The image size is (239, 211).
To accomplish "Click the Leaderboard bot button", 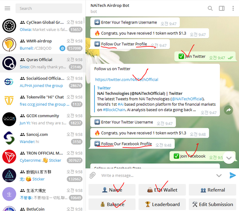I will pos(162,204).
